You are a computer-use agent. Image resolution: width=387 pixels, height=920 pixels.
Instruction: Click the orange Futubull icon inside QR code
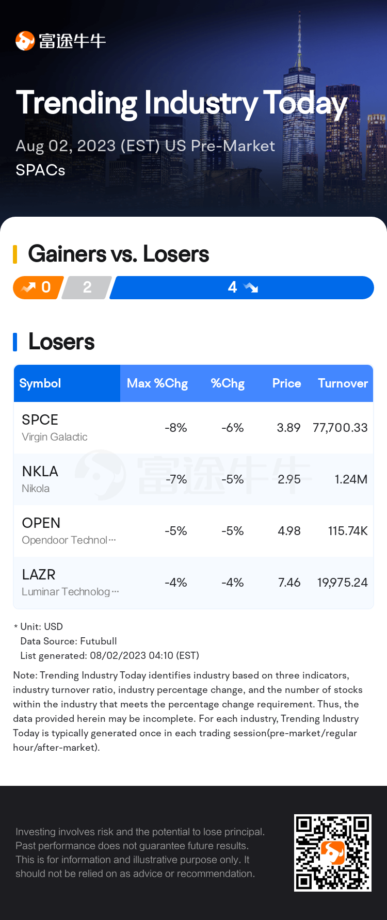coord(333,853)
